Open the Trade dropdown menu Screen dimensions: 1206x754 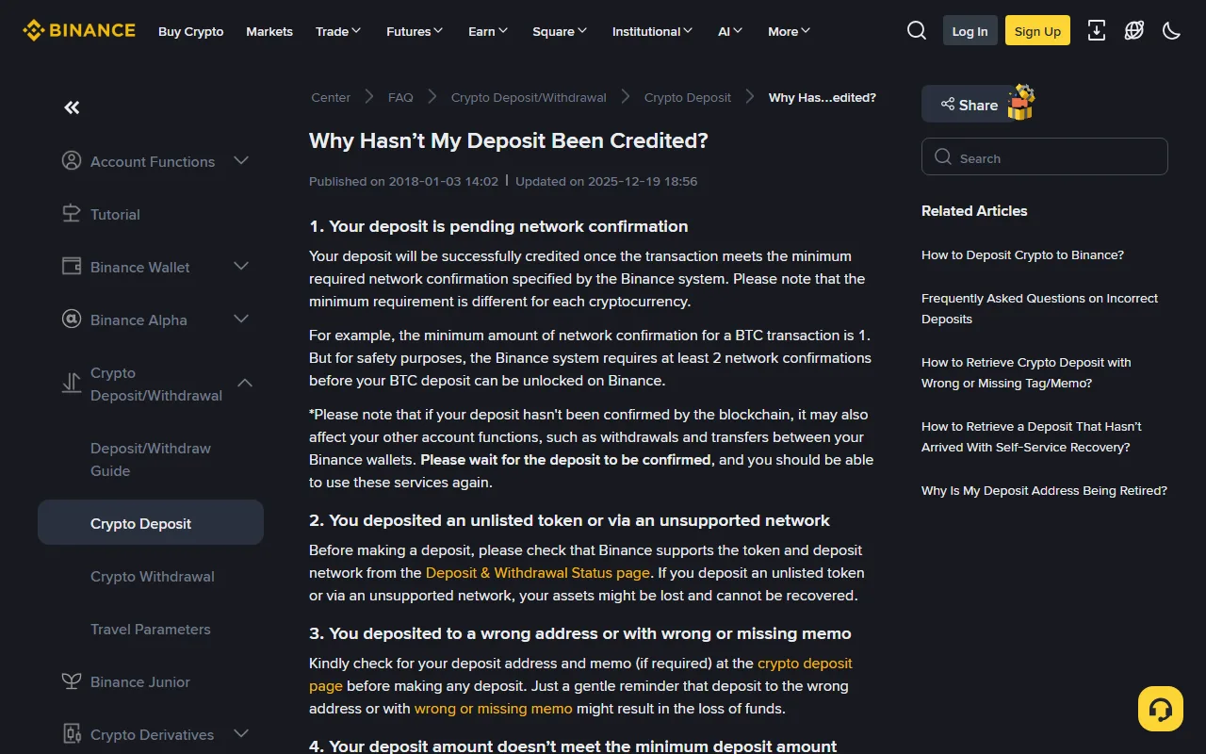point(338,31)
